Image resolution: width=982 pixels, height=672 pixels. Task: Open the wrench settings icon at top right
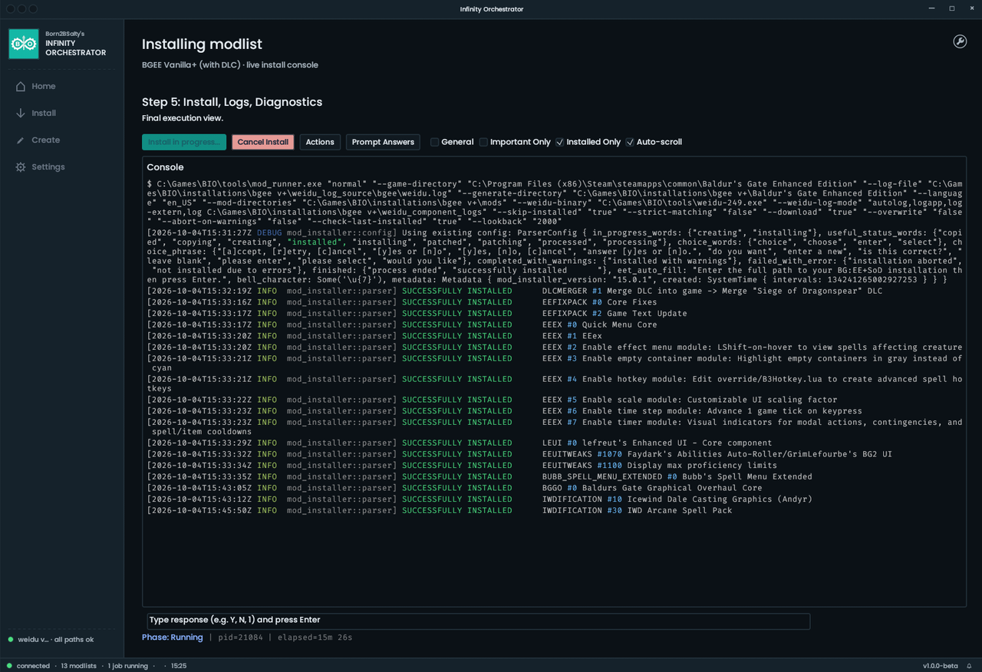point(960,41)
